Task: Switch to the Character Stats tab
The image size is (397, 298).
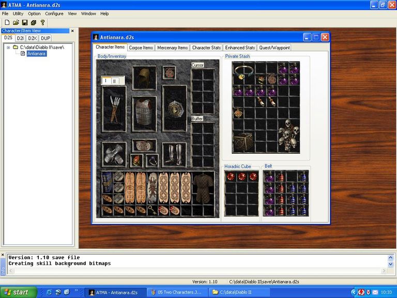Action: point(206,48)
